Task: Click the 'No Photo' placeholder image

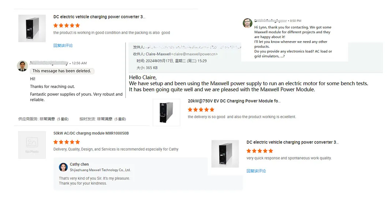Action: [32, 145]
